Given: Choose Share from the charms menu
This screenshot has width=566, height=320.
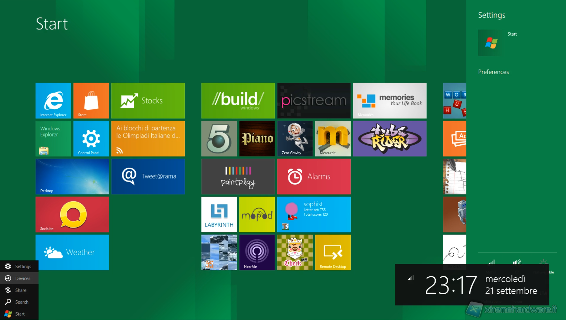Looking at the screenshot, I should tap(19, 290).
